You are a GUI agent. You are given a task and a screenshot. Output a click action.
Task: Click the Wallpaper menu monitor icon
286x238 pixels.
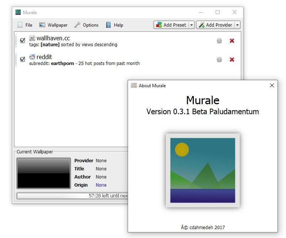click(42, 25)
